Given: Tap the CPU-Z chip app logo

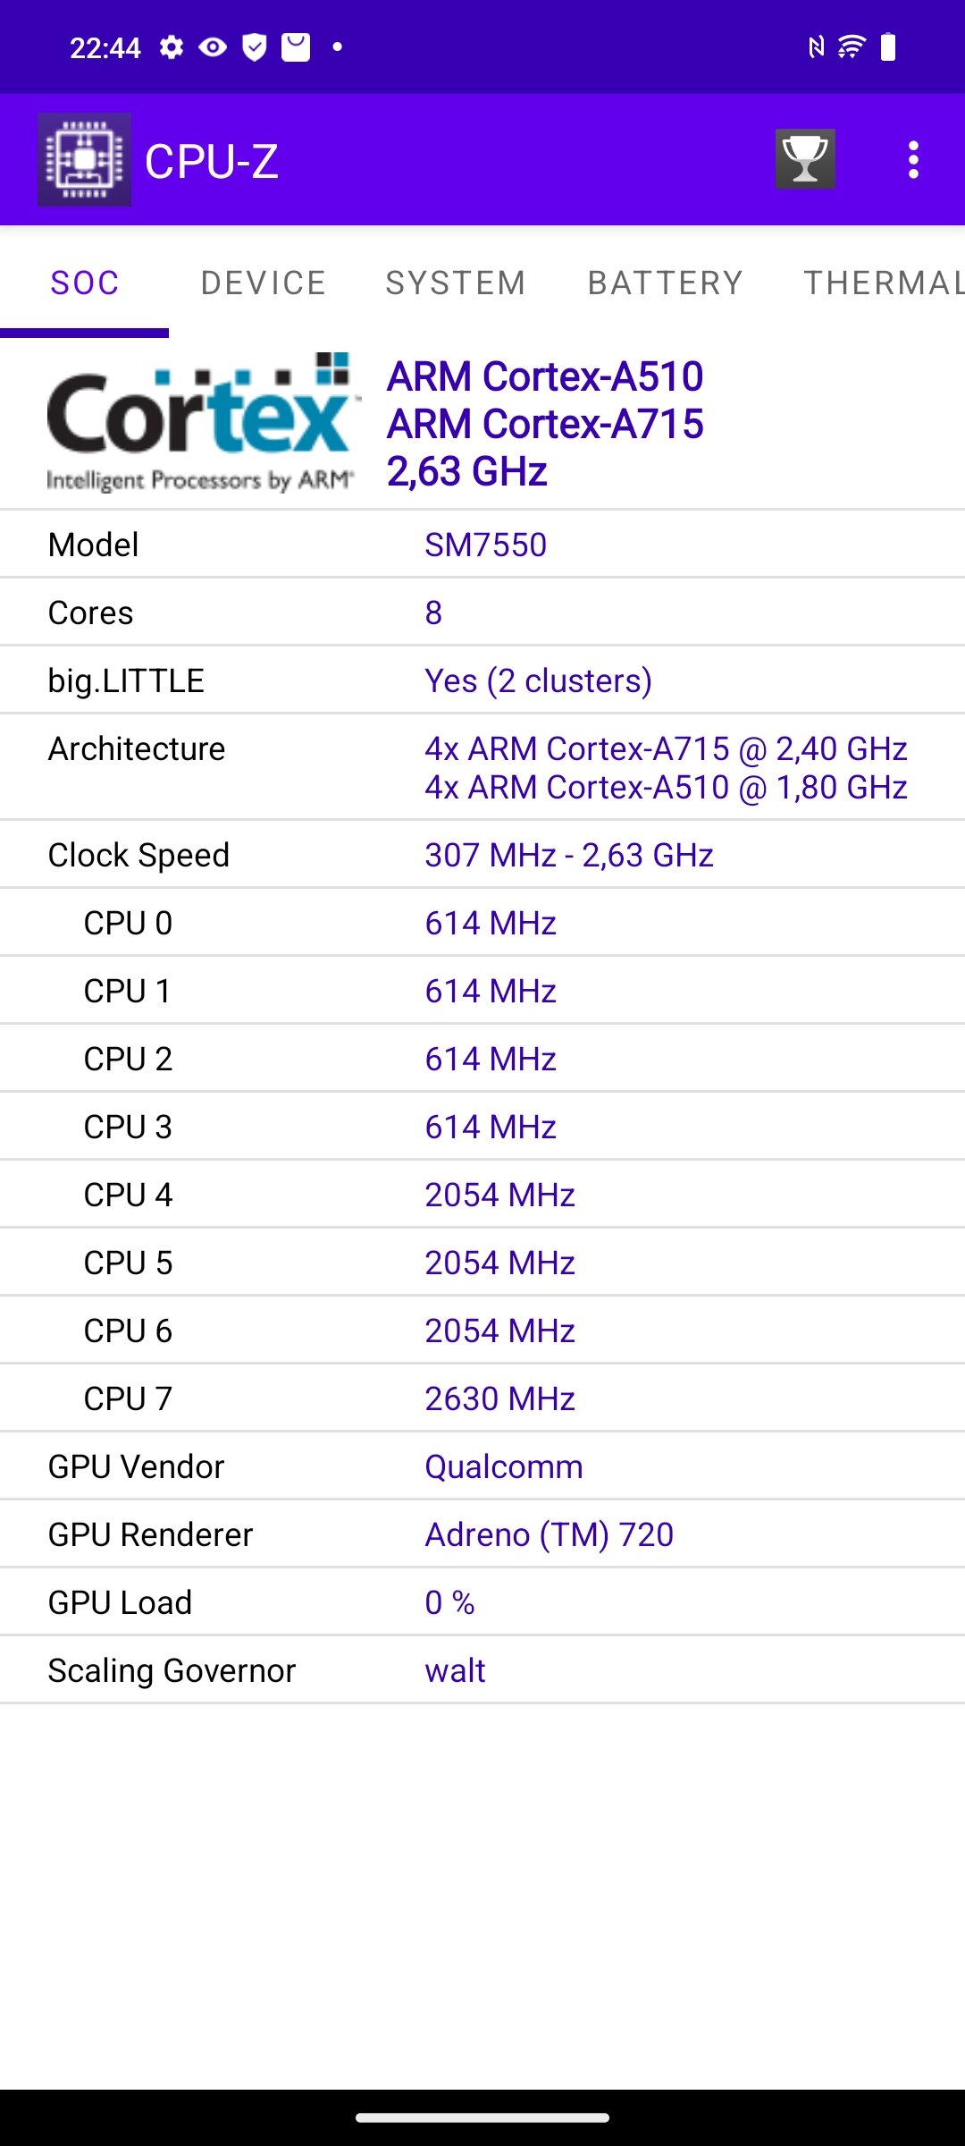Looking at the screenshot, I should click(x=85, y=160).
